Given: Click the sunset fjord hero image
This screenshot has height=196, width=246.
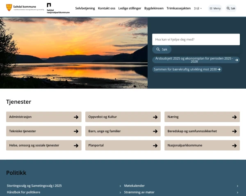Looking at the screenshot, I should coord(74,53).
